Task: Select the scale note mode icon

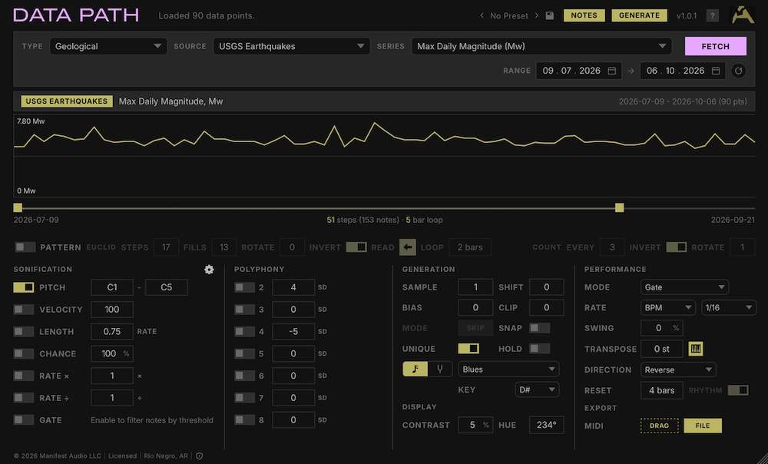Action: [x=415, y=369]
